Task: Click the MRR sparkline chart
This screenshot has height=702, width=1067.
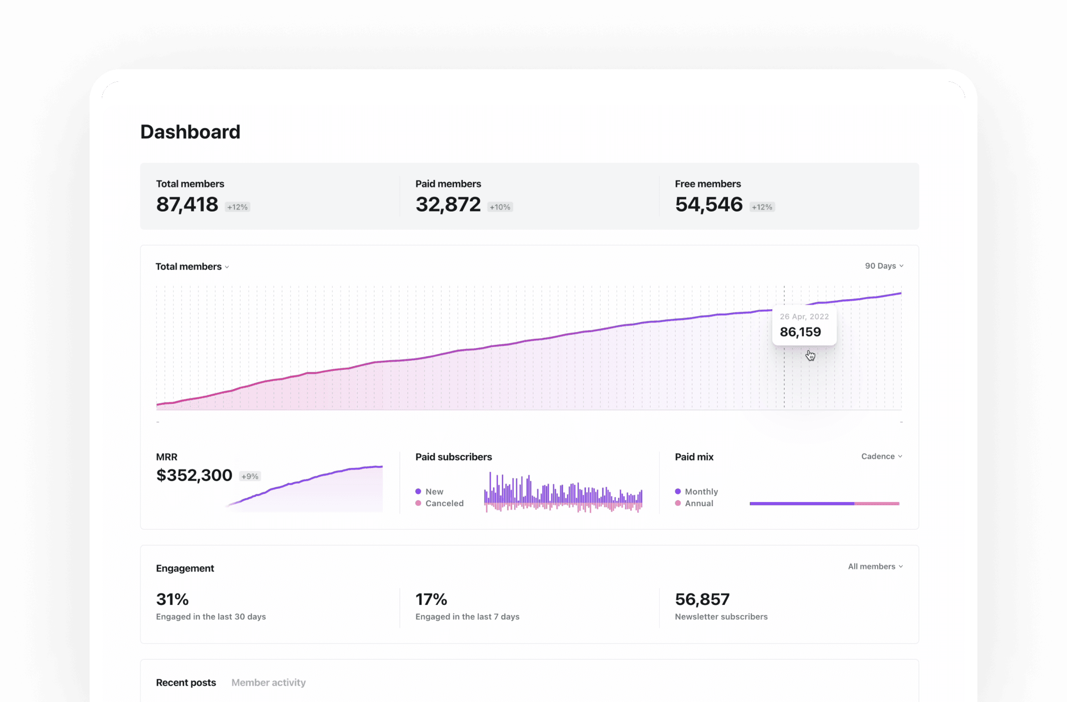Action: tap(304, 488)
